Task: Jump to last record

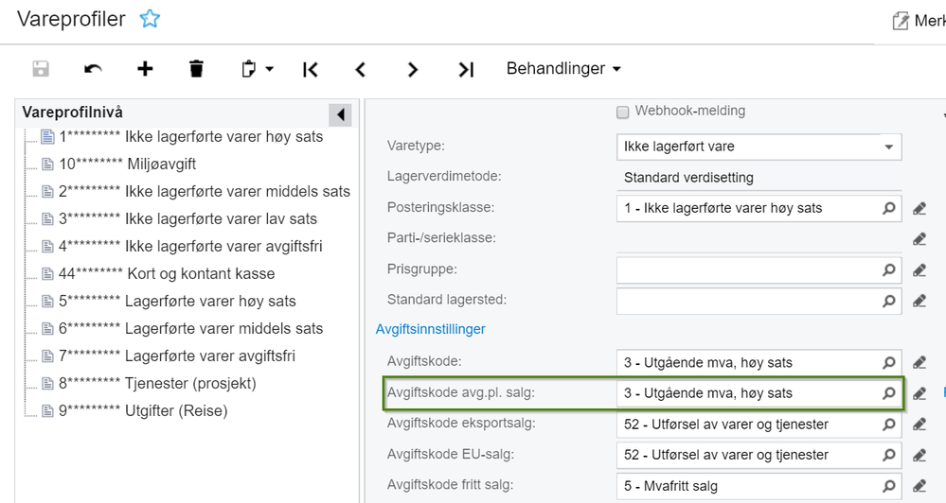Action: pos(465,69)
